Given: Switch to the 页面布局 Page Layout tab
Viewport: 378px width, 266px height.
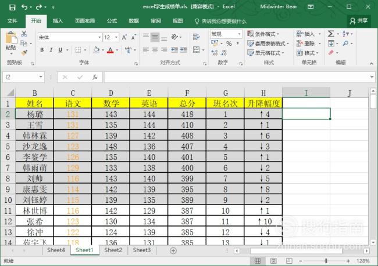Looking at the screenshot, I should pyautogui.click(x=85, y=21).
